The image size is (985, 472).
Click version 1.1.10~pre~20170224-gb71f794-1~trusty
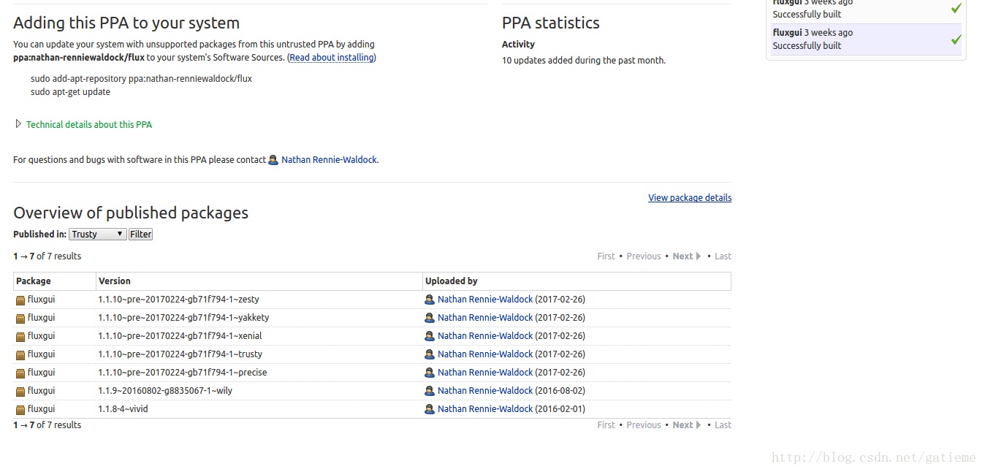tap(180, 354)
